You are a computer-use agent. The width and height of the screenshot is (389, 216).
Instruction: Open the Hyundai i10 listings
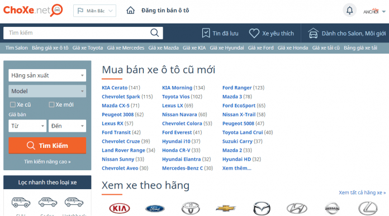pyautogui.click(x=176, y=141)
